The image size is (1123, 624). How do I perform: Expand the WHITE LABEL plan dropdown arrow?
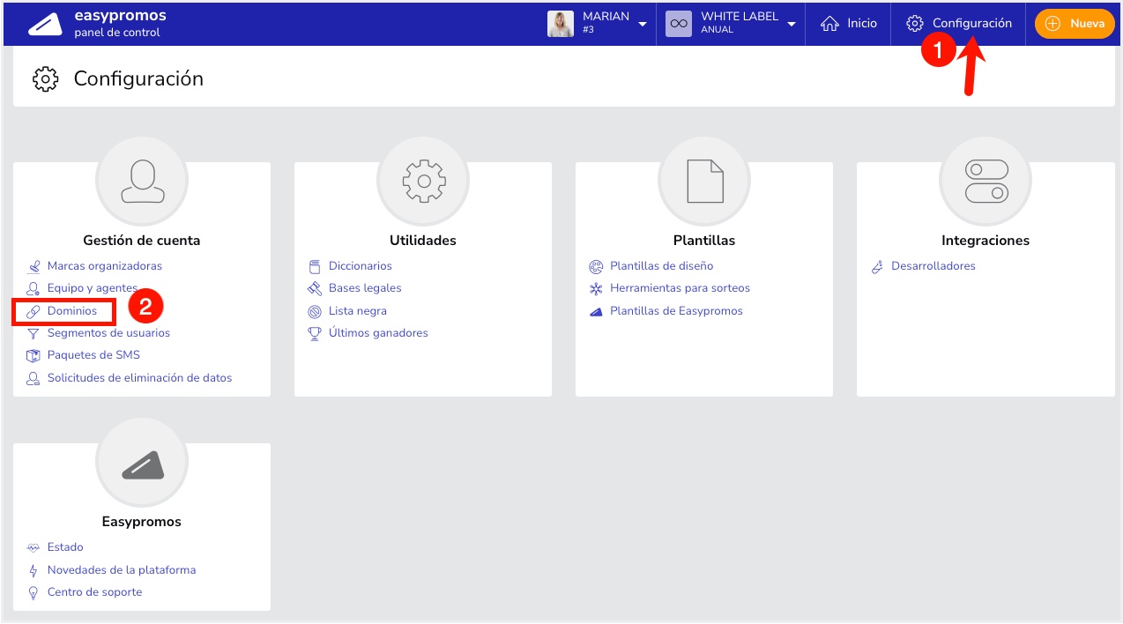click(792, 24)
